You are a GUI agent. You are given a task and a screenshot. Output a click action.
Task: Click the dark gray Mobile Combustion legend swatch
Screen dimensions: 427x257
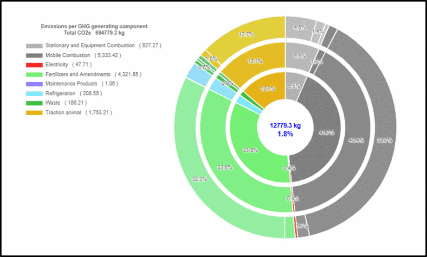tap(35, 55)
